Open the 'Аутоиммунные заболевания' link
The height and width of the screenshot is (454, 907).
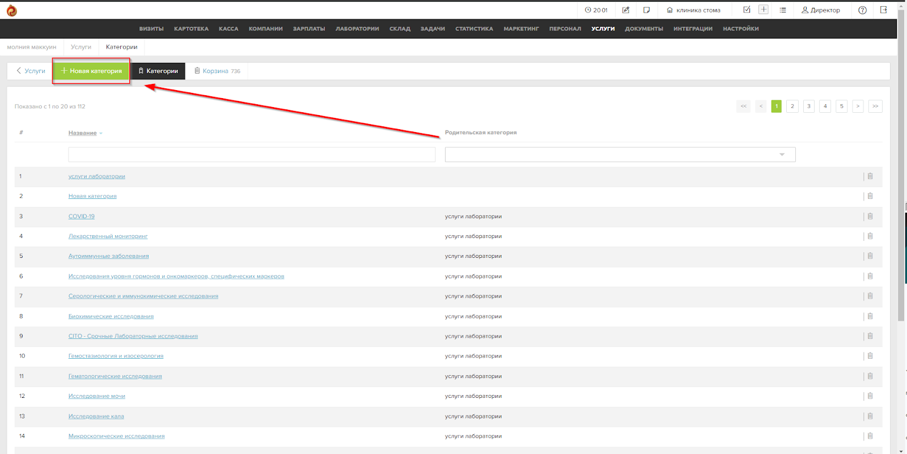109,256
